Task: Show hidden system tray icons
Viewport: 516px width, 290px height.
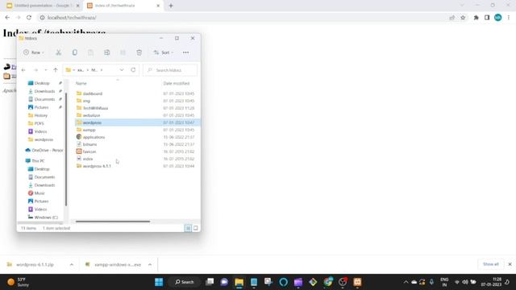Action: (406, 282)
